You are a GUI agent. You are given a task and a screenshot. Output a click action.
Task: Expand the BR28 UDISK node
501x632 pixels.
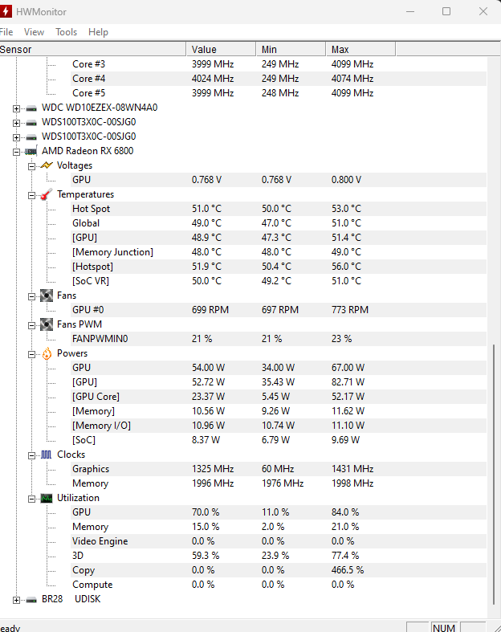pyautogui.click(x=17, y=599)
